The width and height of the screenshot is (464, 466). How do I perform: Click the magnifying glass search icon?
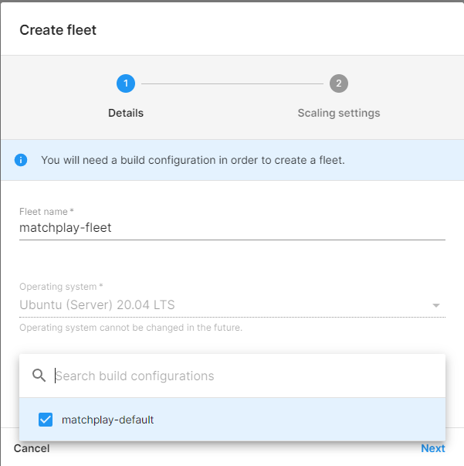[39, 376]
